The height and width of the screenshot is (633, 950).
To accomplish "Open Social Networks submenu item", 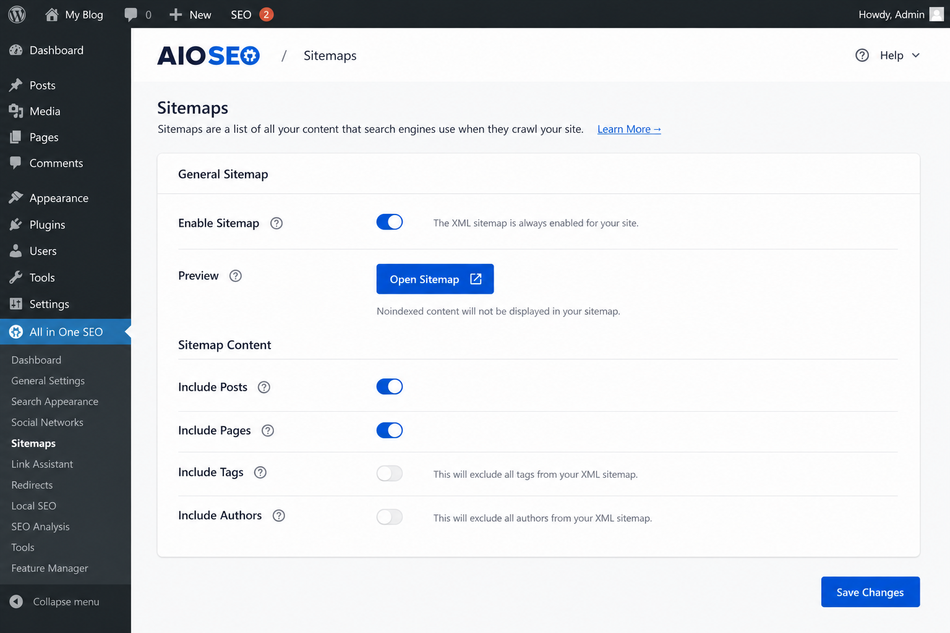I will 47,422.
